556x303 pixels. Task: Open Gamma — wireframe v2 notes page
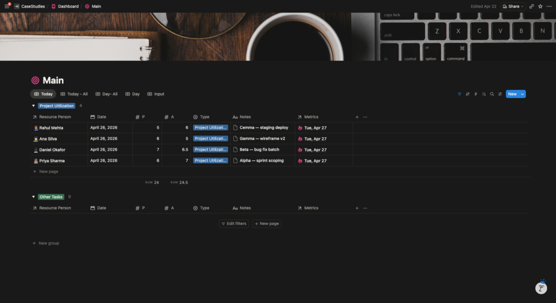[262, 139]
